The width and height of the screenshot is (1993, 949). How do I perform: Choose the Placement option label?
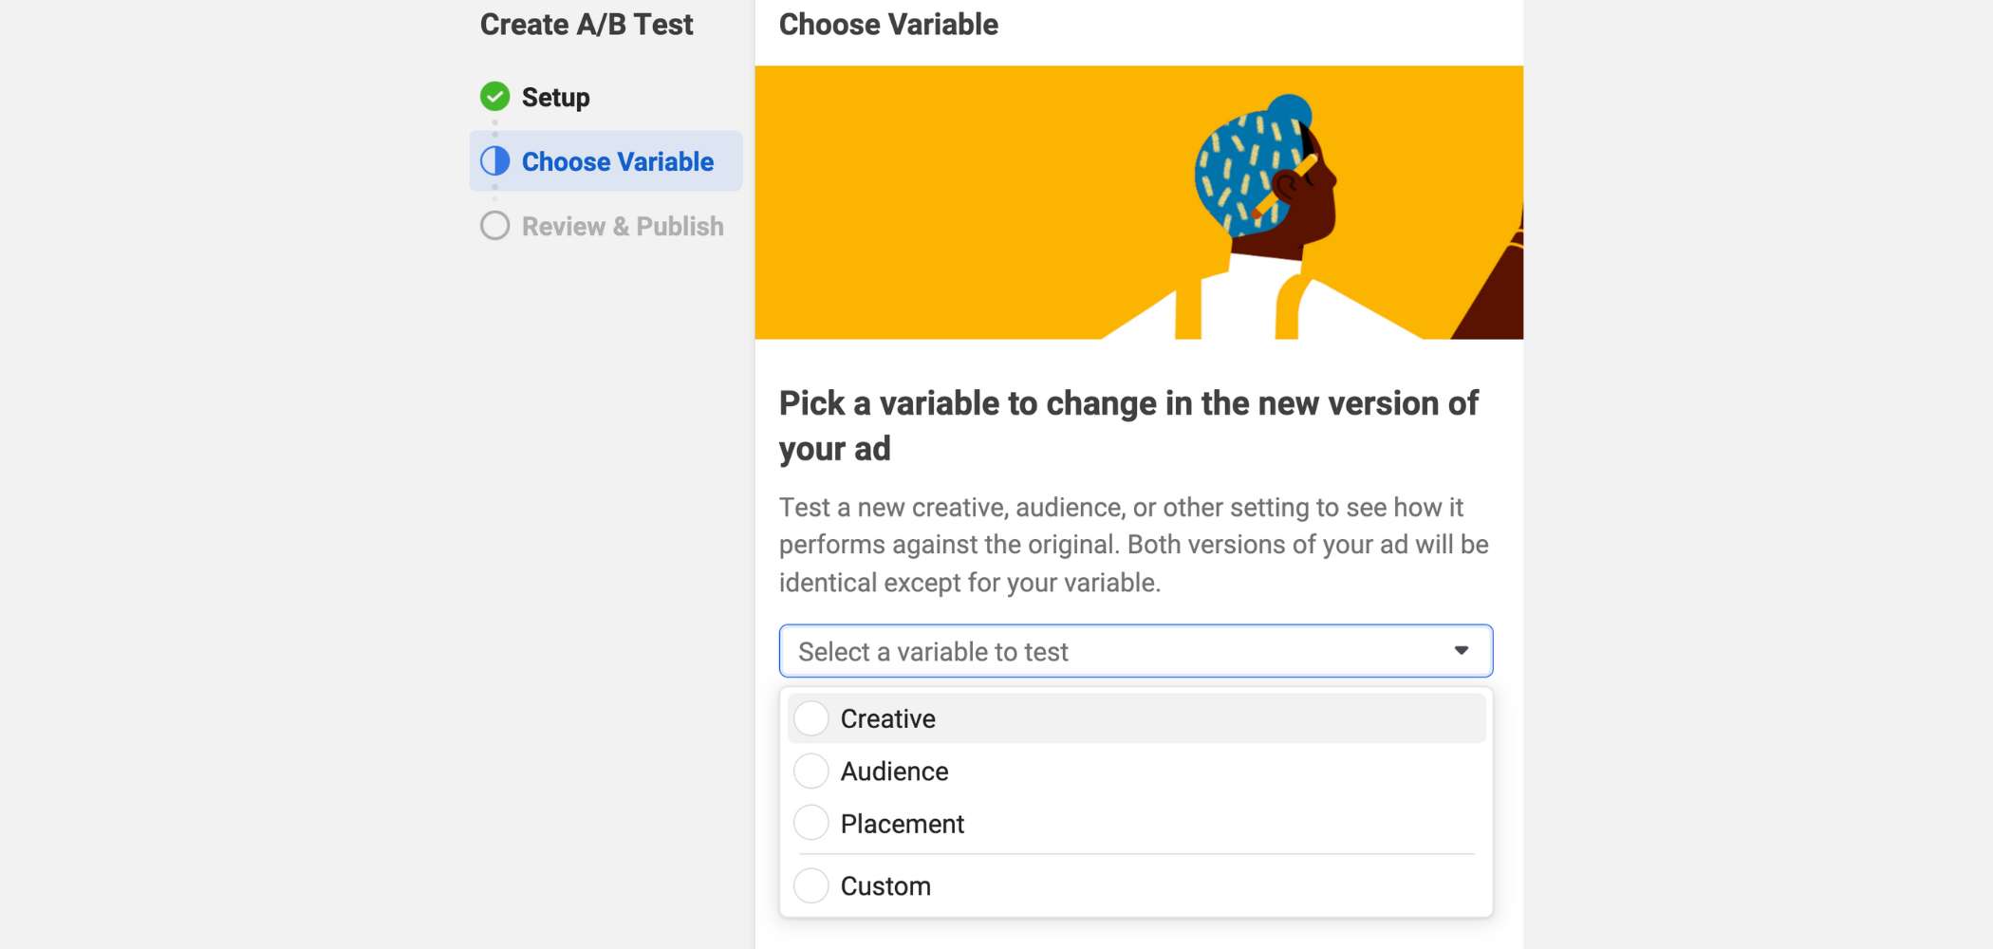[902, 823]
